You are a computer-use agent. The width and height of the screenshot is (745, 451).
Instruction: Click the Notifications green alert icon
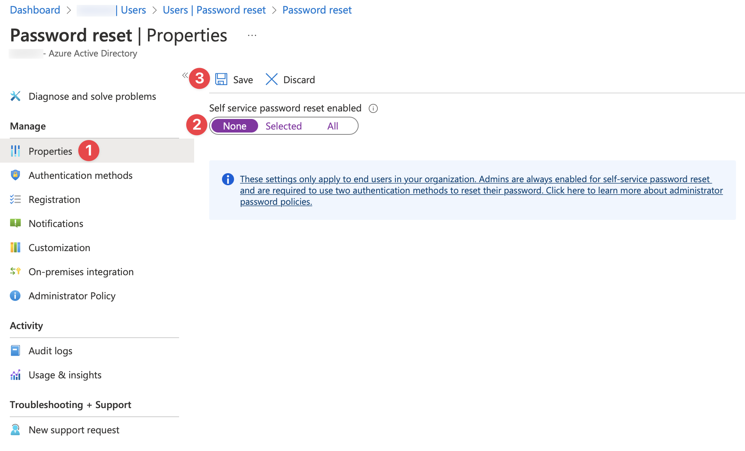coord(15,223)
